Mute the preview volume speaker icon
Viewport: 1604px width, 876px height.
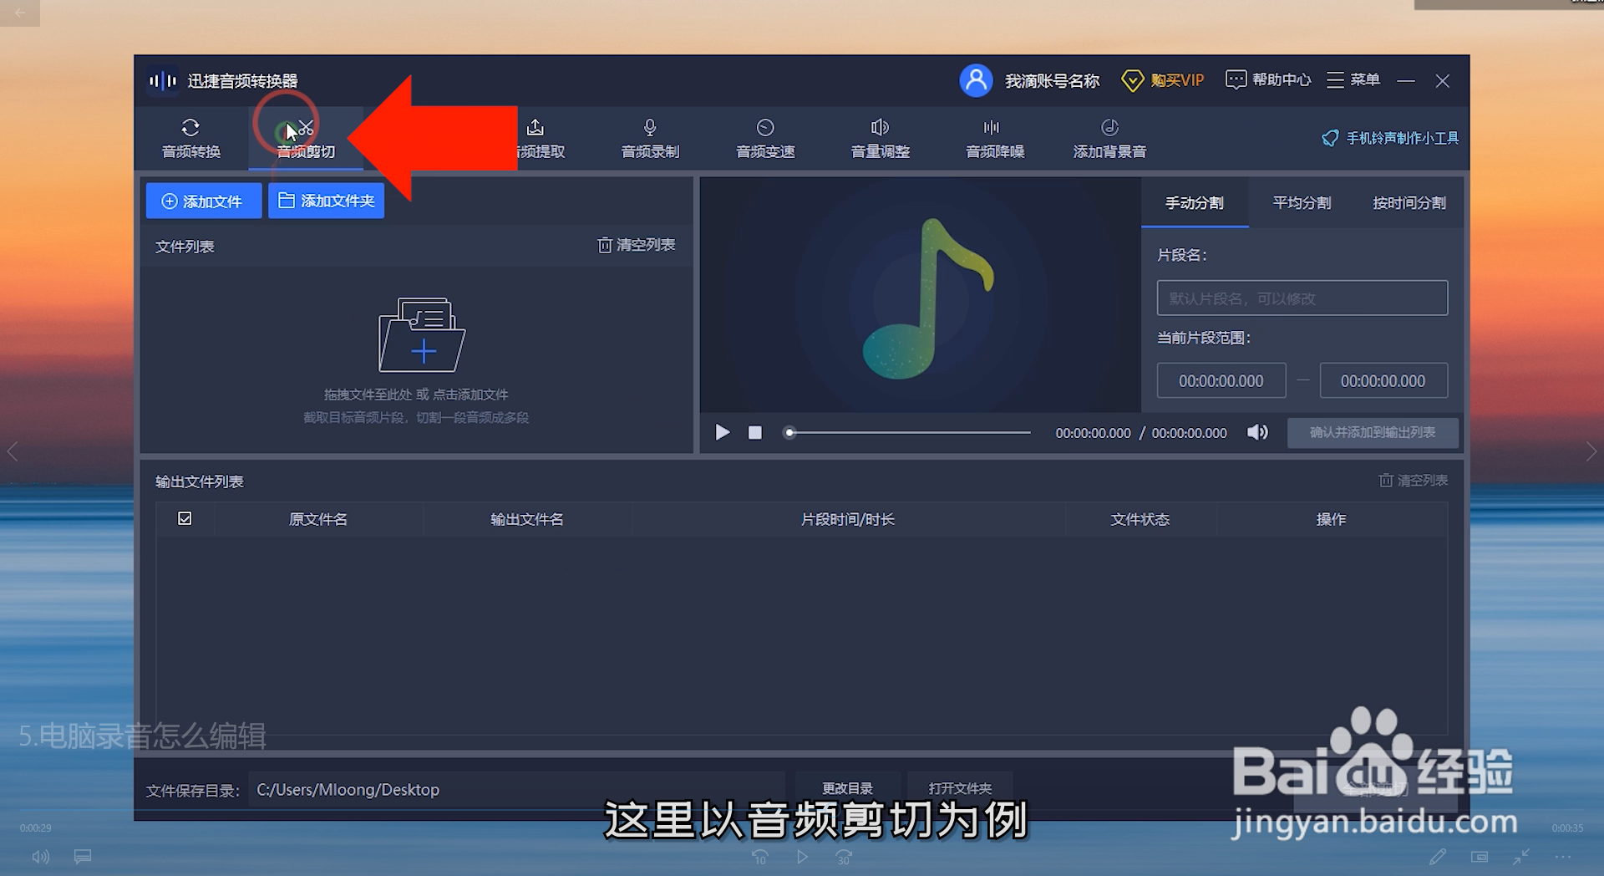pos(1257,432)
